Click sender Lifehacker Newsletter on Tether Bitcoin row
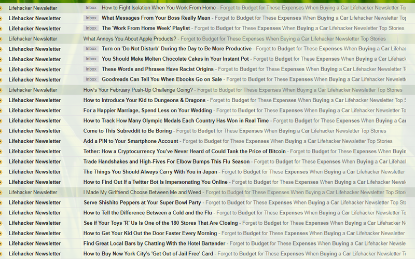This screenshot has width=415, height=259. point(35,152)
